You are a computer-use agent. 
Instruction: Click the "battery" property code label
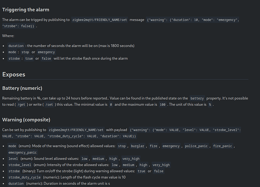click(x=197, y=98)
